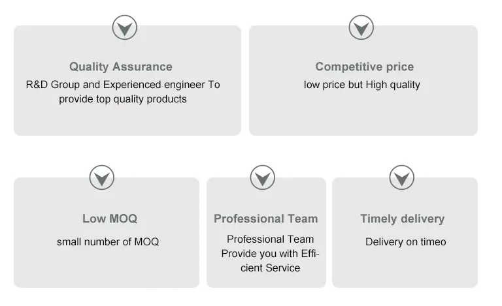Click 'low price but High quality' text
This screenshot has height=306, width=502.
361,85
